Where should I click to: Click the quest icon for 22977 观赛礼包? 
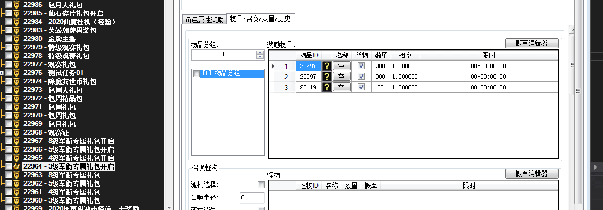(16, 64)
